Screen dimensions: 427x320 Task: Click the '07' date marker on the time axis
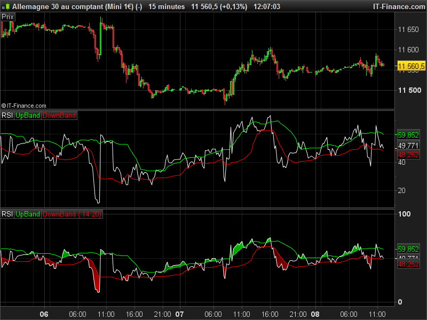[x=179, y=315]
